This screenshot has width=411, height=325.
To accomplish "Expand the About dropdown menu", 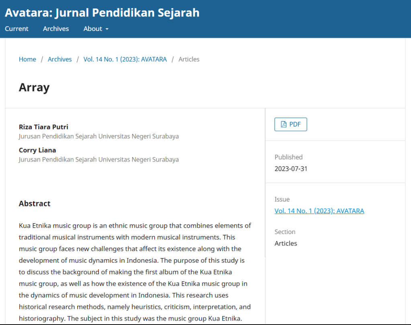I will pyautogui.click(x=96, y=29).
